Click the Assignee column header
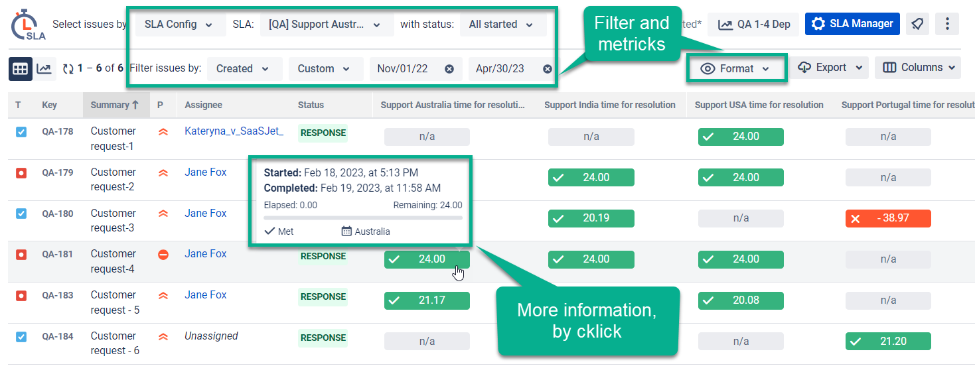This screenshot has width=975, height=386. coord(203,105)
